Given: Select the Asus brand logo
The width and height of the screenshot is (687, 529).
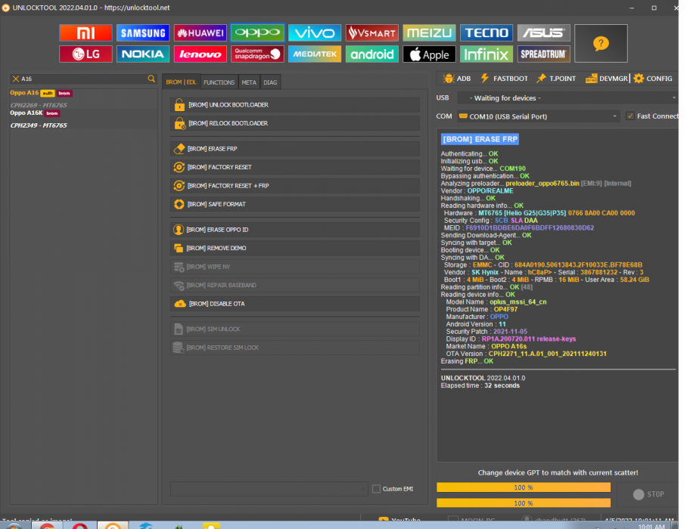Looking at the screenshot, I should 544,32.
